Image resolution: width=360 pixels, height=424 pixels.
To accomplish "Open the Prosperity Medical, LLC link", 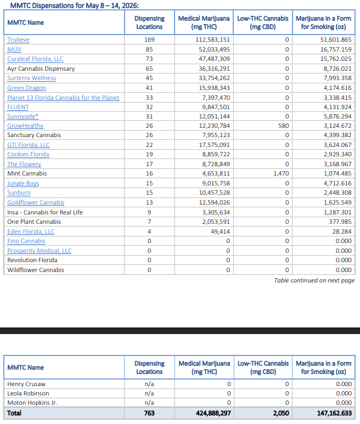I will tap(39, 251).
